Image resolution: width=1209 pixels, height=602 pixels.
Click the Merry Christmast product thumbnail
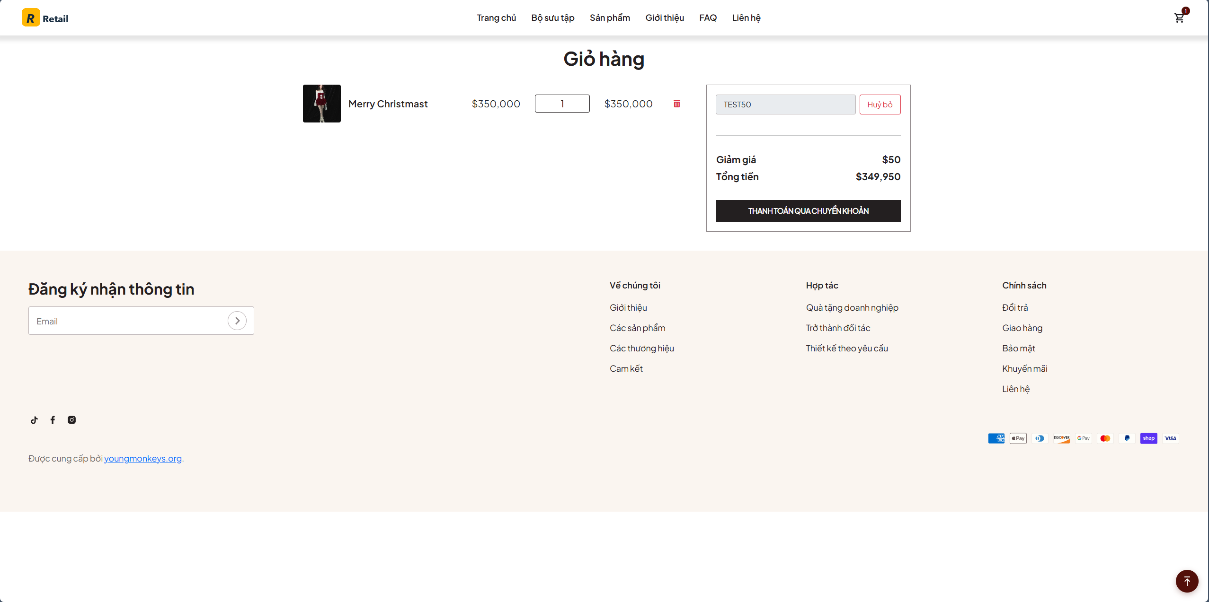tap(321, 104)
